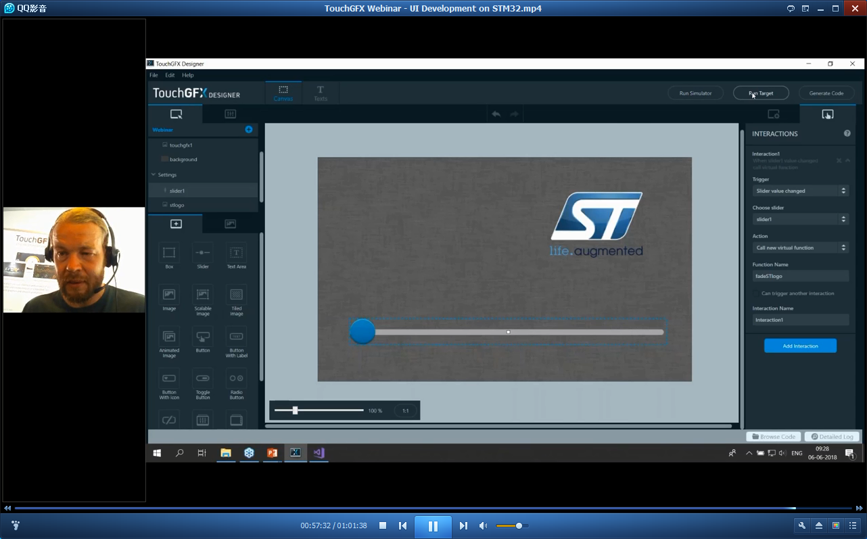Pause the video playback

click(433, 526)
